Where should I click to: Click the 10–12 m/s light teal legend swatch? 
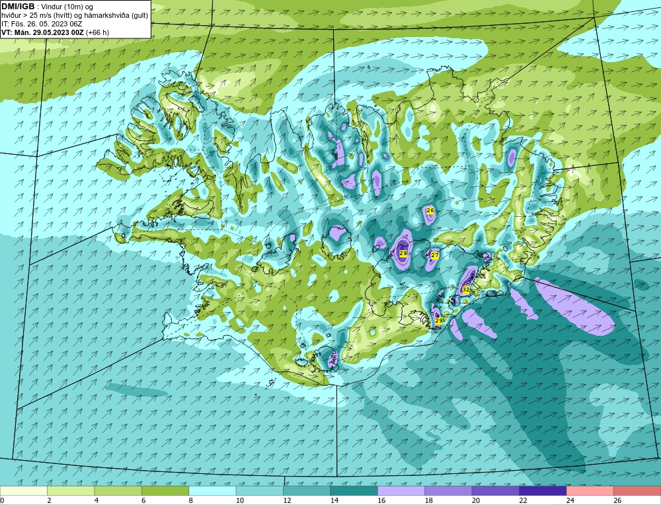coord(260,490)
